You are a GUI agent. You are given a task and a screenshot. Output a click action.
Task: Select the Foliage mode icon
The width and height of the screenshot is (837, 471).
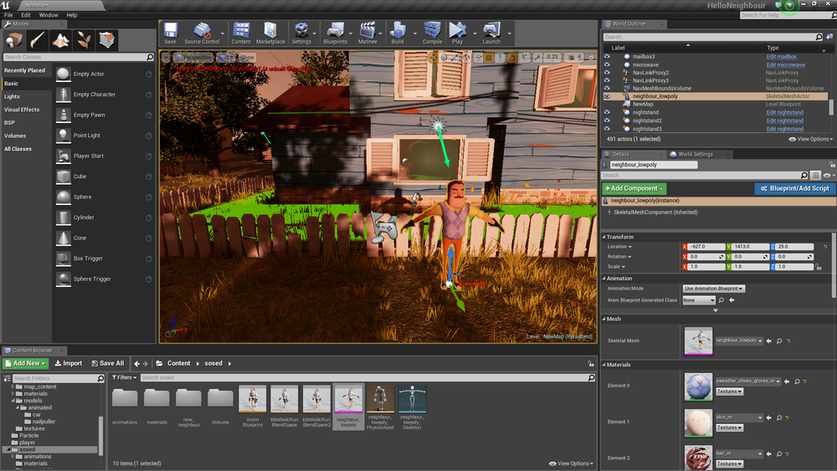85,40
